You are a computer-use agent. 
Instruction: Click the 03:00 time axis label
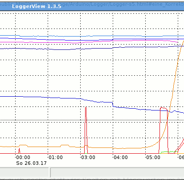pyautogui.click(x=88, y=157)
